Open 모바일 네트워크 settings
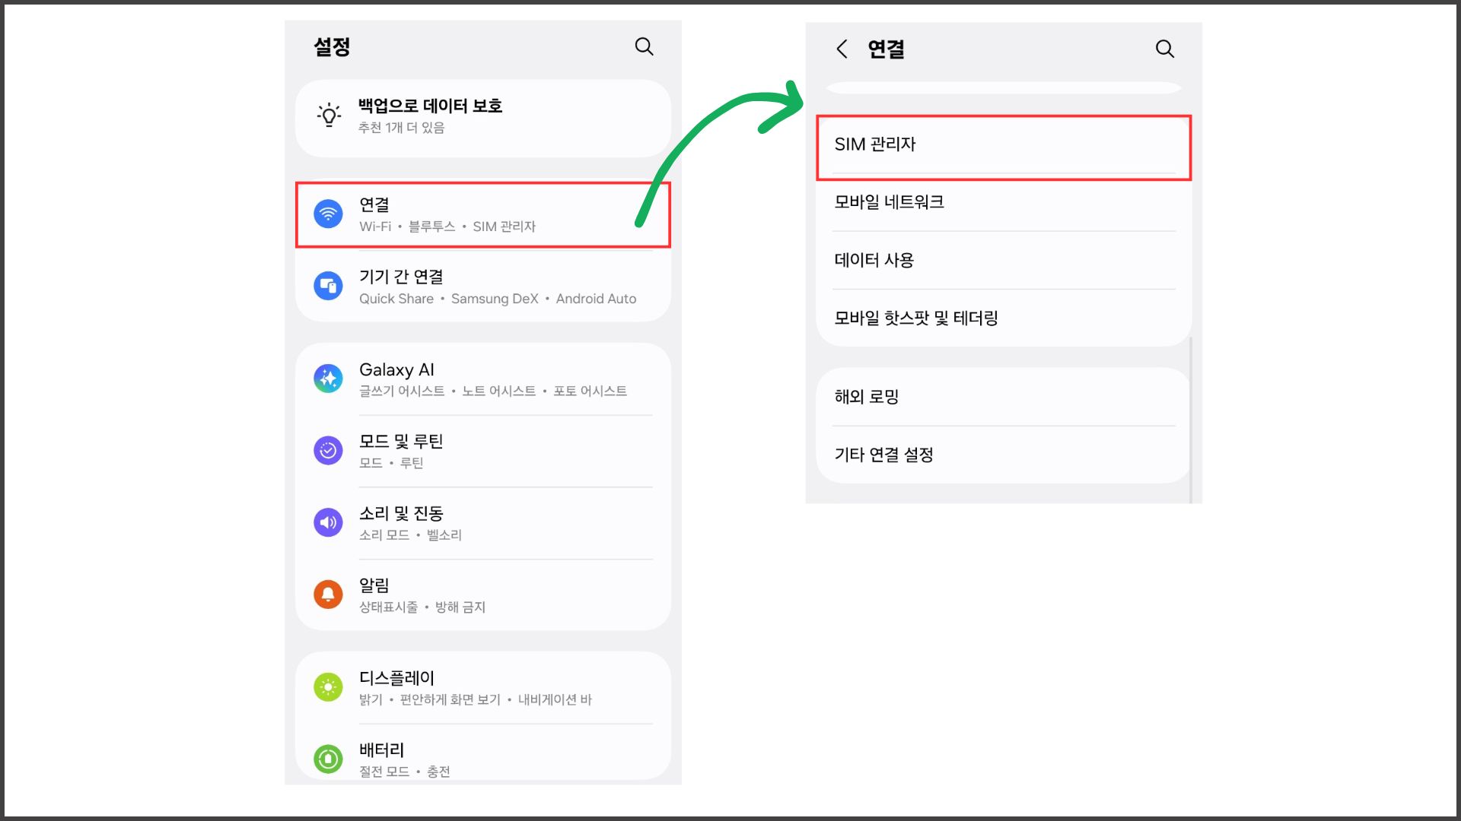The height and width of the screenshot is (821, 1461). [x=1003, y=201]
